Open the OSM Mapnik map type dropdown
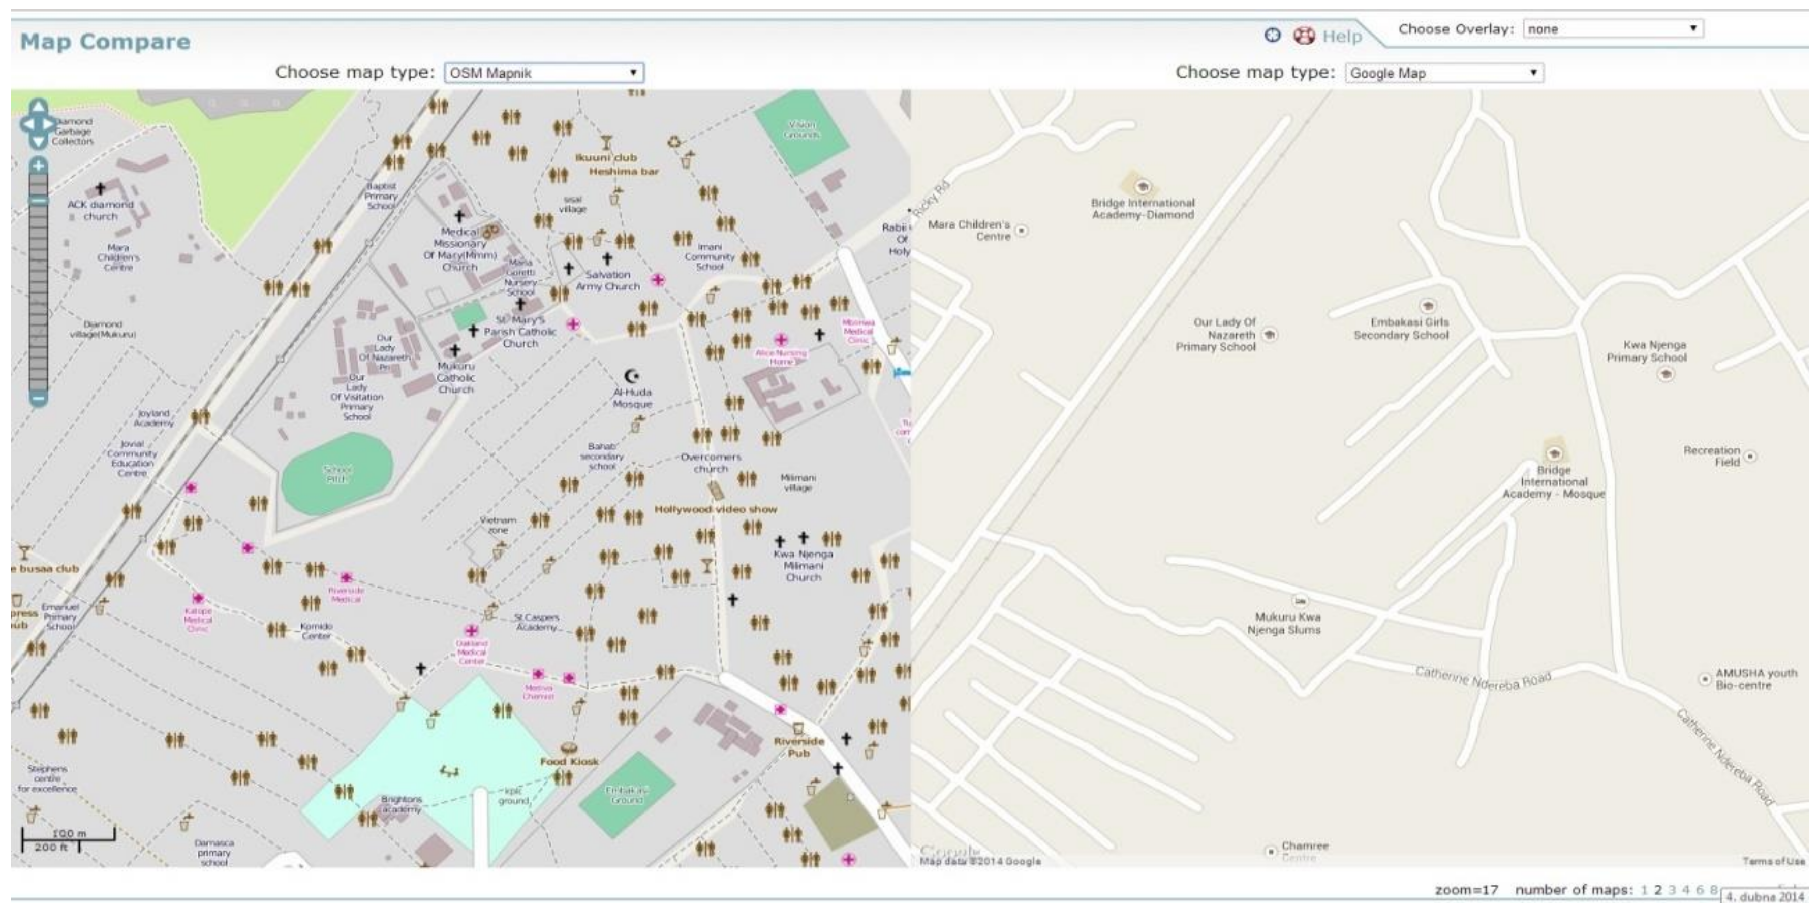The height and width of the screenshot is (911, 1819). 544,73
